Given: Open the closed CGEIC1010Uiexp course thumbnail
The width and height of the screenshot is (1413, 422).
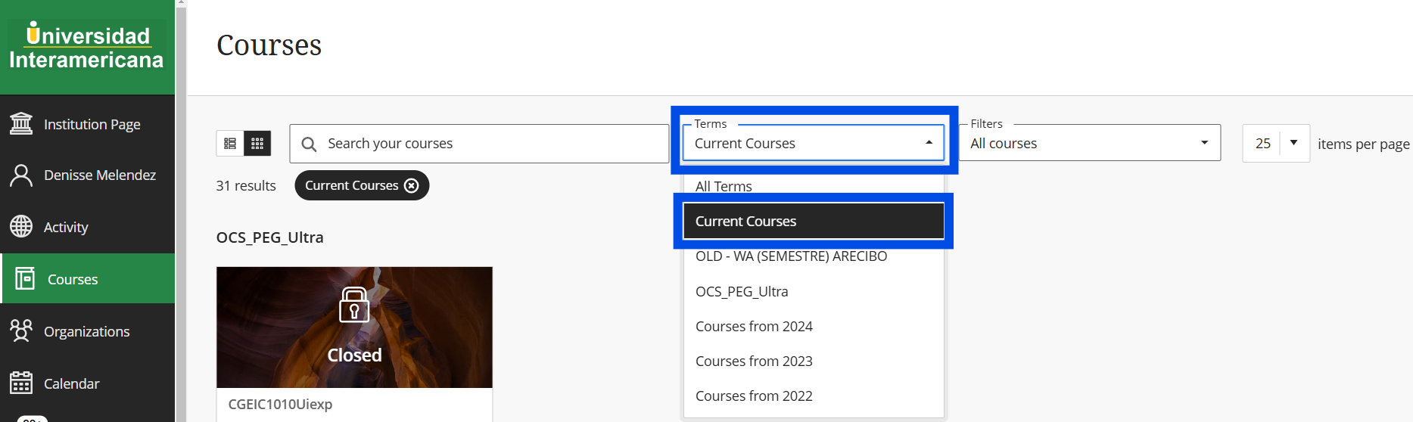Looking at the screenshot, I should (x=354, y=327).
